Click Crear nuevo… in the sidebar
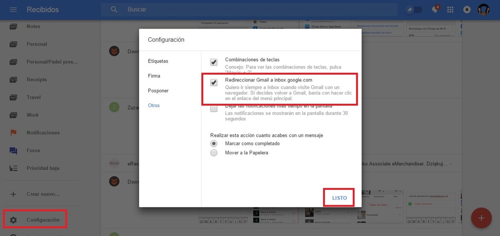This screenshot has height=236, width=500. 43,194
